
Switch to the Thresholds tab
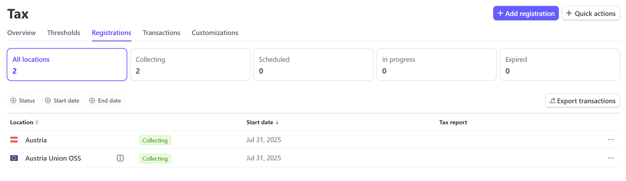[x=64, y=33]
